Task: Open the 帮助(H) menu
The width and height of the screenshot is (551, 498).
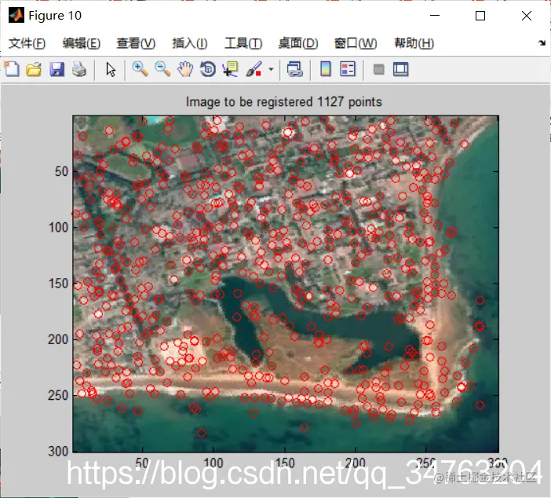Action: 414,43
